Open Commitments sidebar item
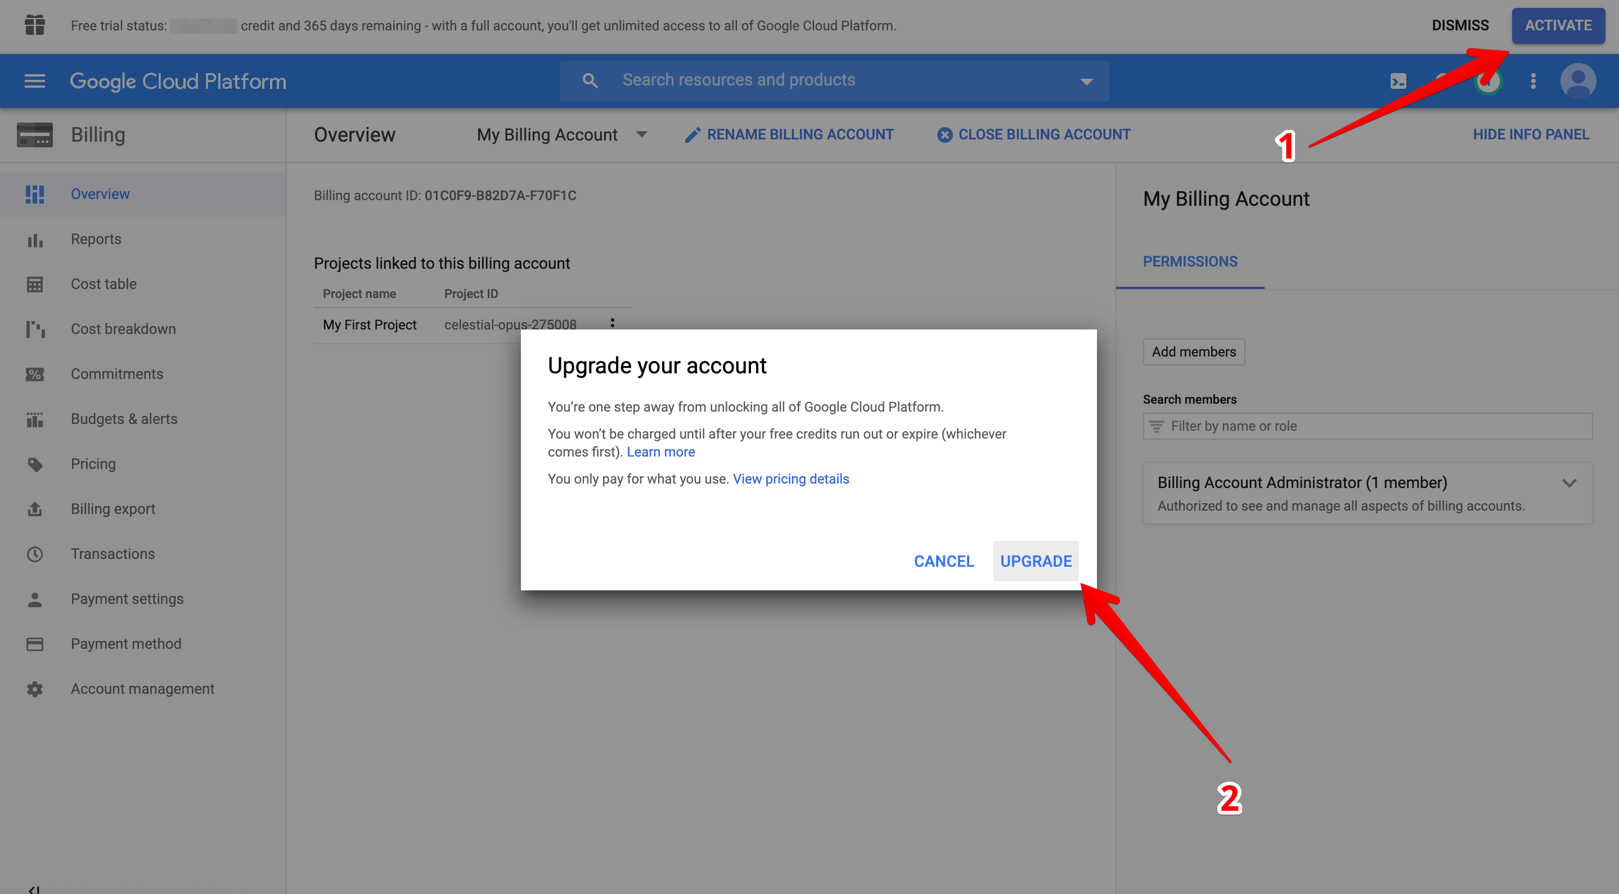 coord(143,374)
